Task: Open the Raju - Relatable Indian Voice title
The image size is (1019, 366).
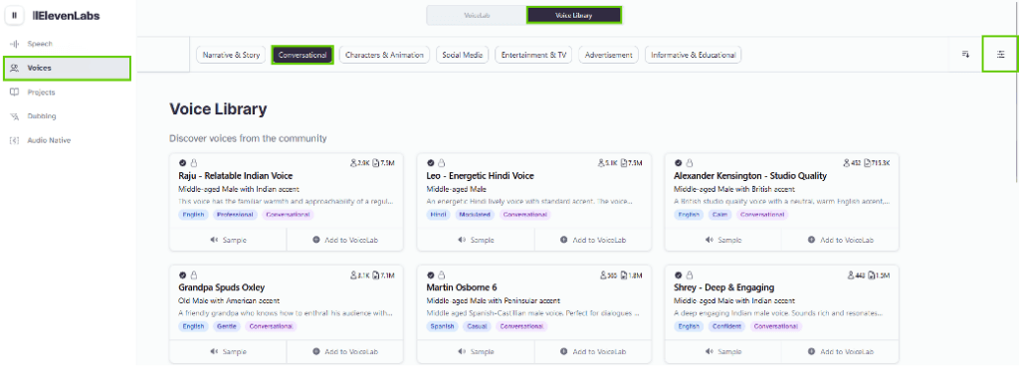Action: 235,176
